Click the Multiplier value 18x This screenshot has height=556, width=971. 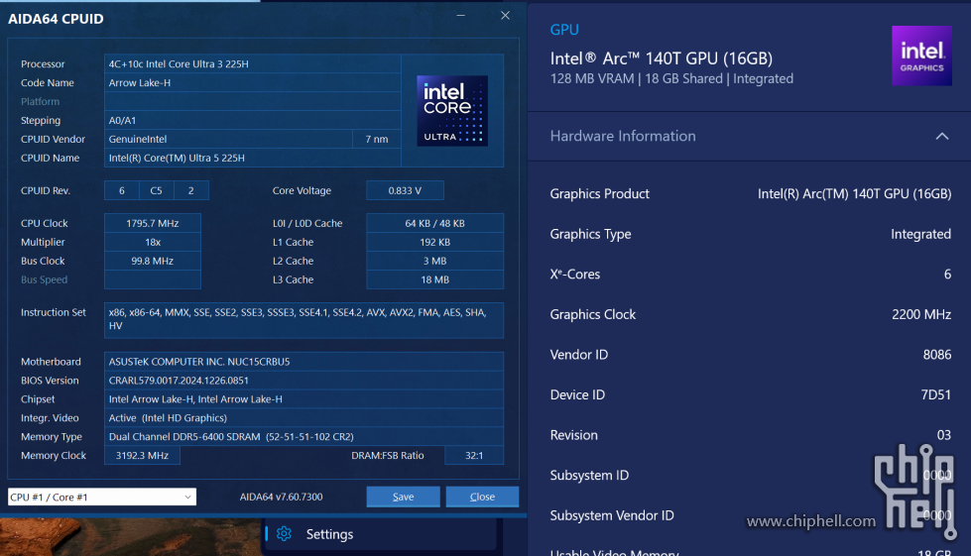153,242
